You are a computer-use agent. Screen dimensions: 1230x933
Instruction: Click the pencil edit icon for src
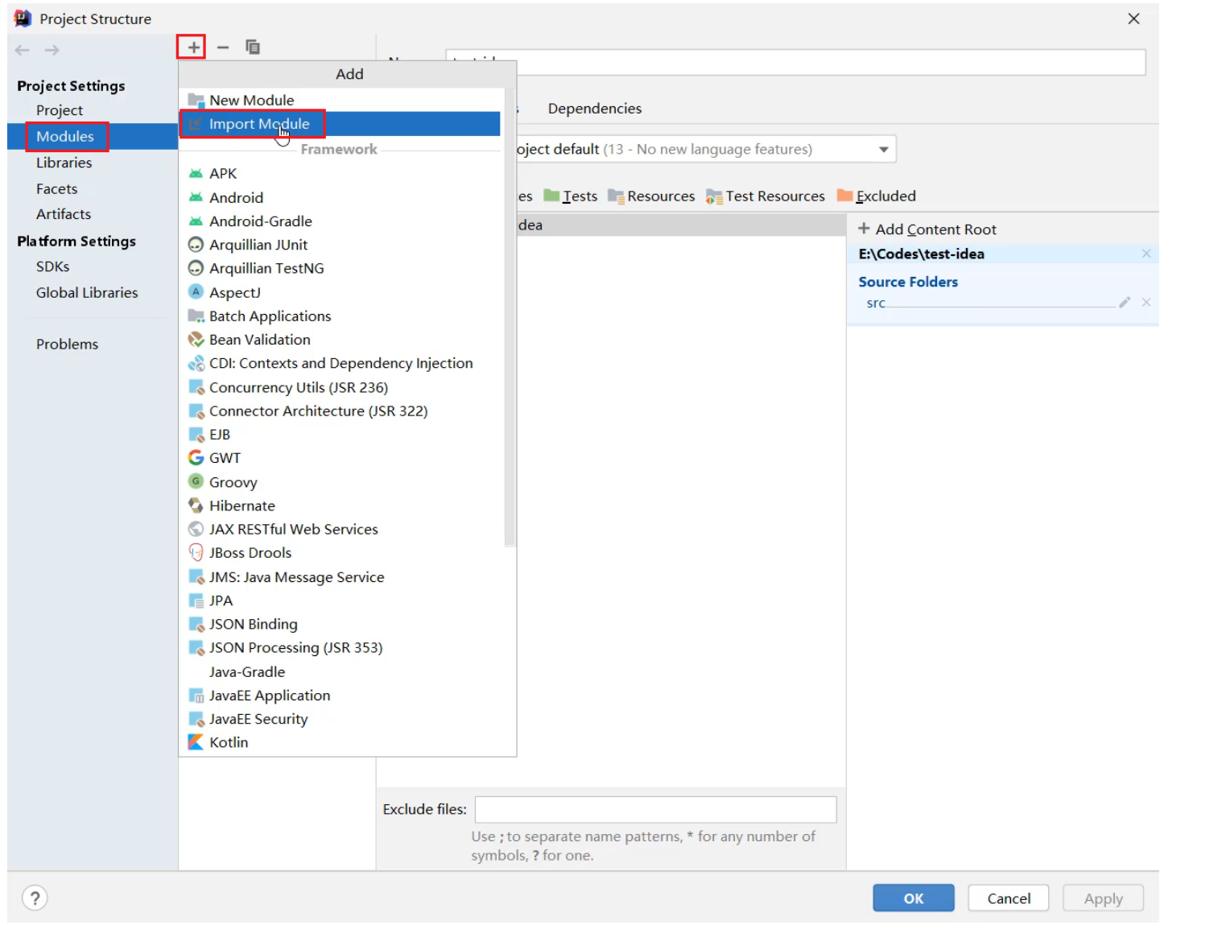(1125, 303)
